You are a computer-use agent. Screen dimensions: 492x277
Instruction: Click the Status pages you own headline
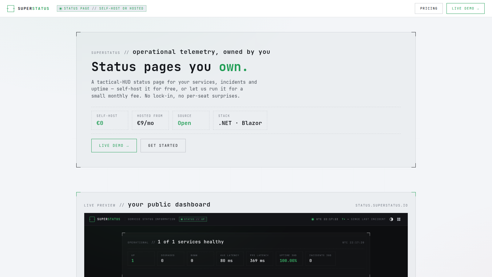(x=169, y=67)
